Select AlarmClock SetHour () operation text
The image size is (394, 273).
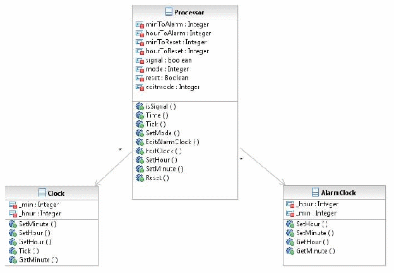tap(312, 224)
